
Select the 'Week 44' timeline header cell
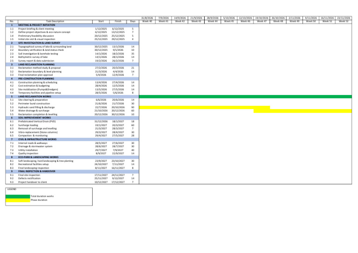pos(213,21)
